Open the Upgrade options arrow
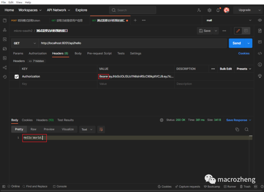264x192 pixels. tap(259, 10)
